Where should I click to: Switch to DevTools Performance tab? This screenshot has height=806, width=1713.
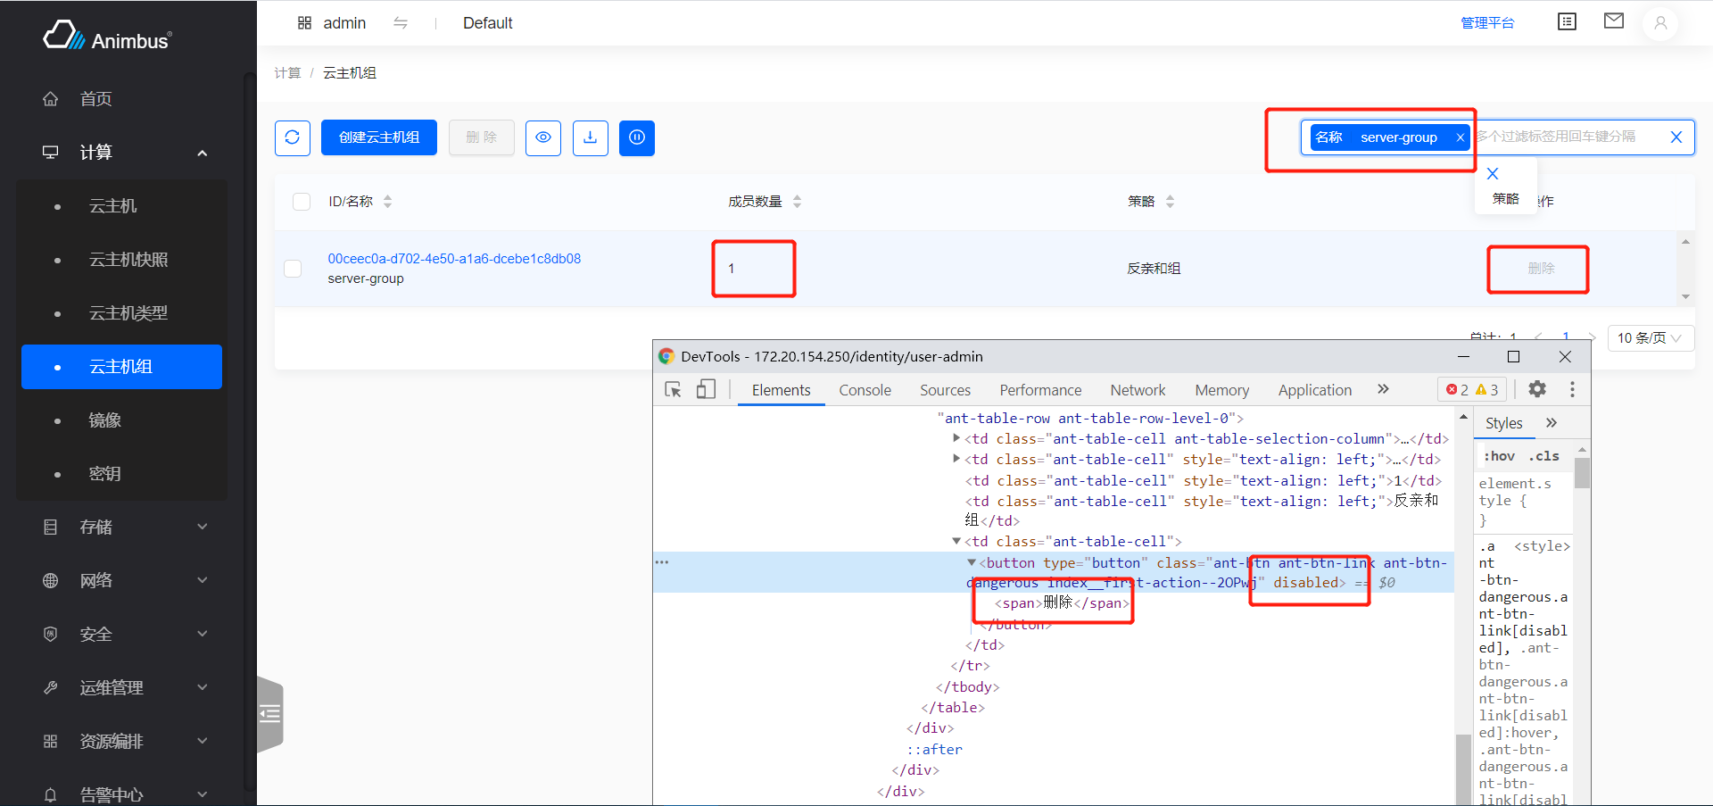click(1040, 390)
